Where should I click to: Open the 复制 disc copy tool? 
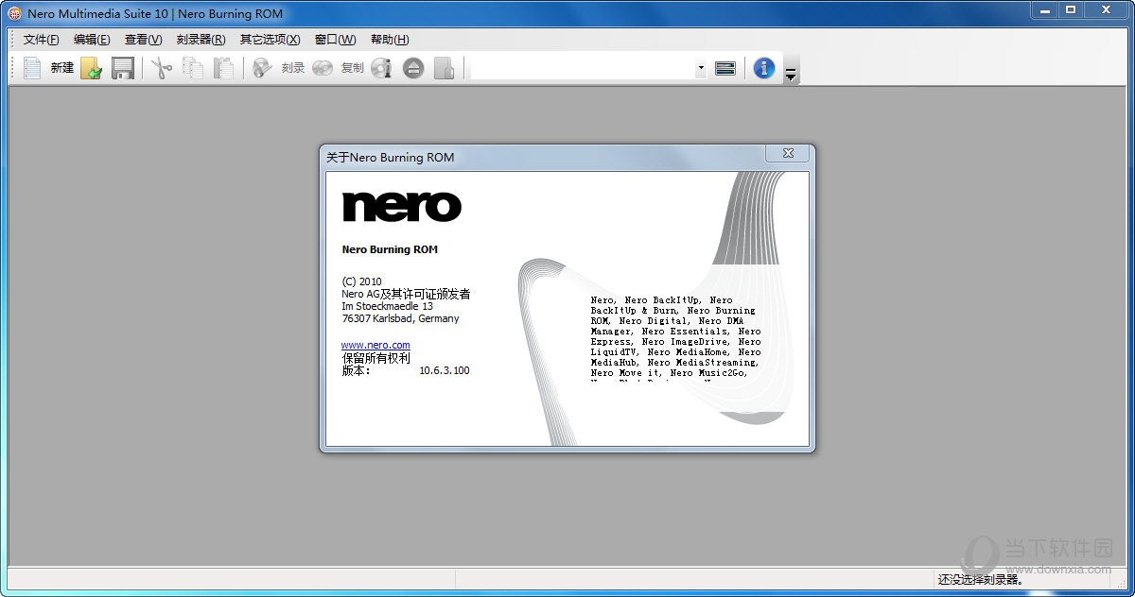coord(337,67)
